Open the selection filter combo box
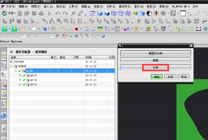The image size is (208, 140). tap(13, 36)
